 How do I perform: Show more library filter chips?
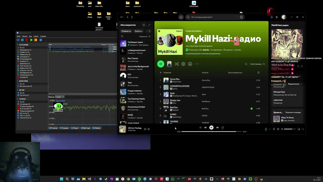pyautogui.click(x=149, y=31)
